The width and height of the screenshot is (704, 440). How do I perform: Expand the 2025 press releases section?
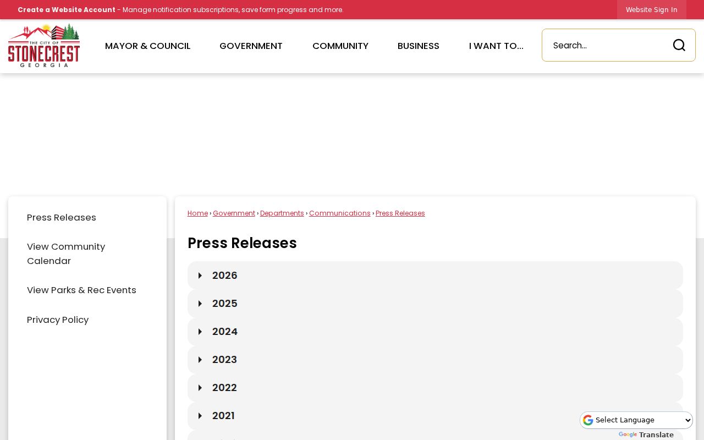coord(435,304)
